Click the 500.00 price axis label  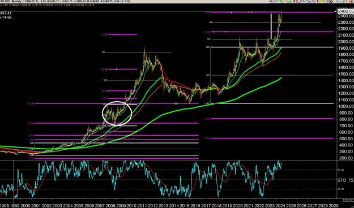point(346,139)
